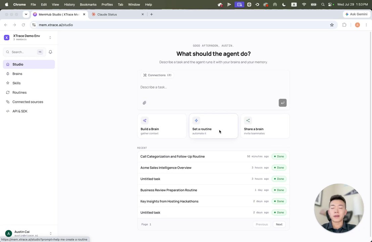Bookmark this page with the star icon
Viewport: 372px width, 242px height.
click(332, 25)
